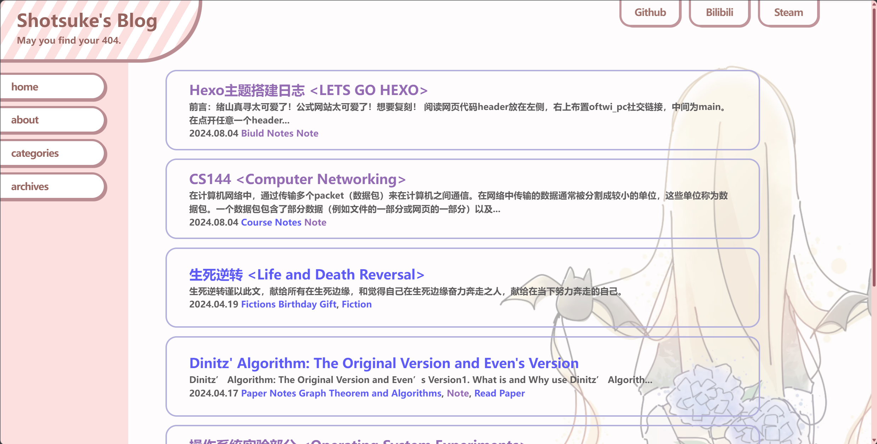
Task: Open the Fictions Birthday Gift tag
Action: coord(288,304)
